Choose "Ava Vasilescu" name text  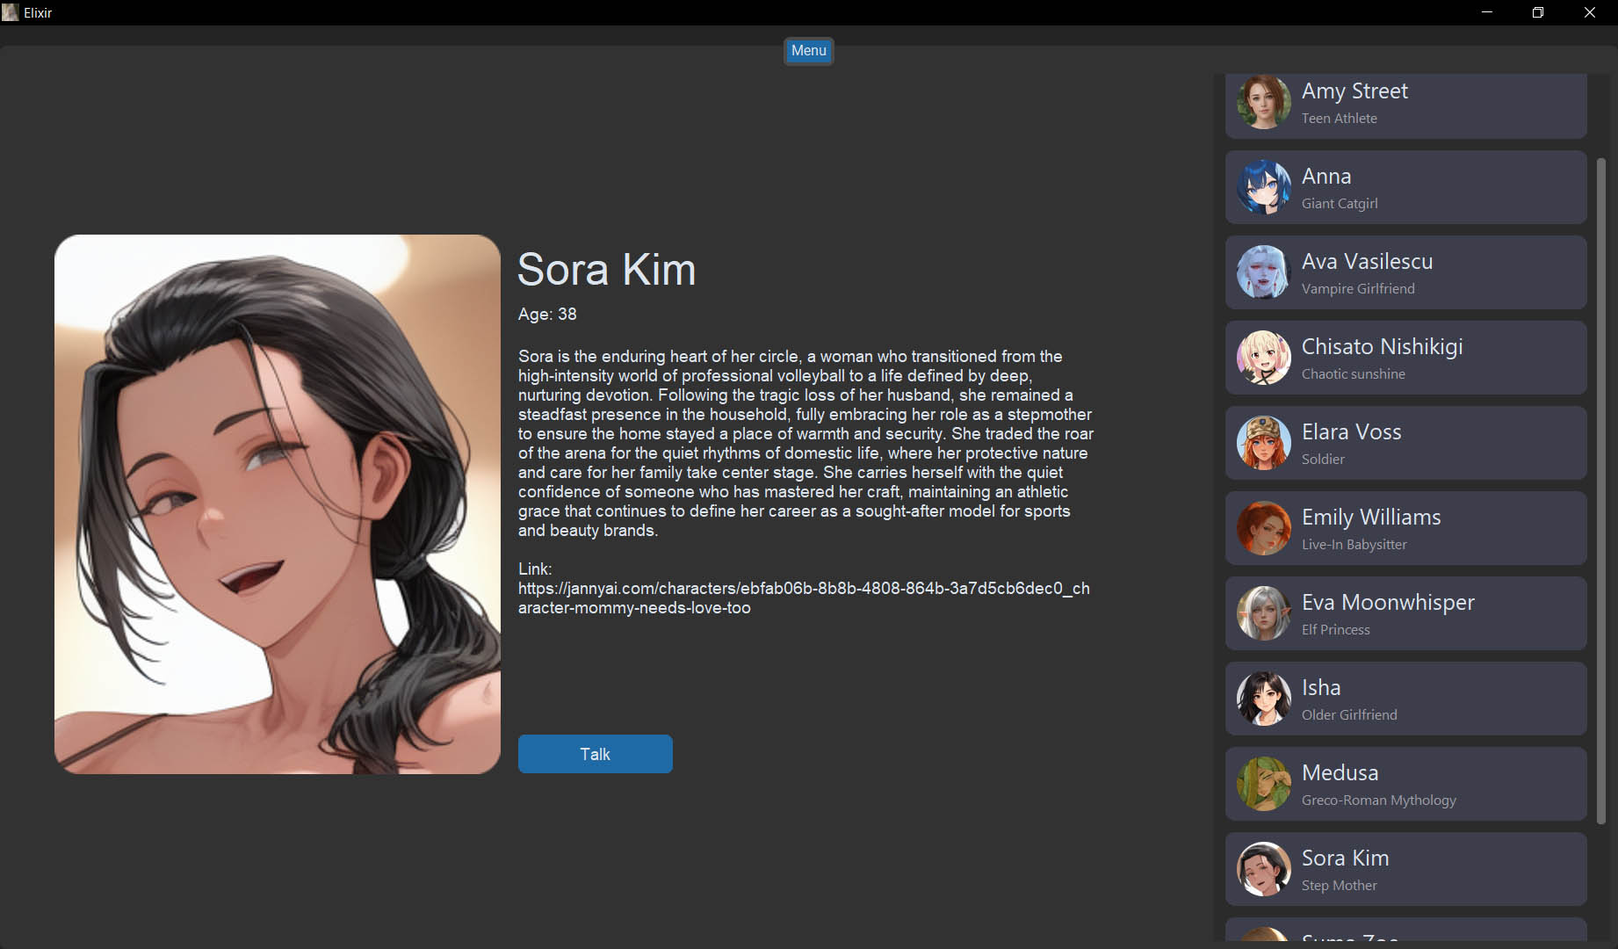point(1367,262)
